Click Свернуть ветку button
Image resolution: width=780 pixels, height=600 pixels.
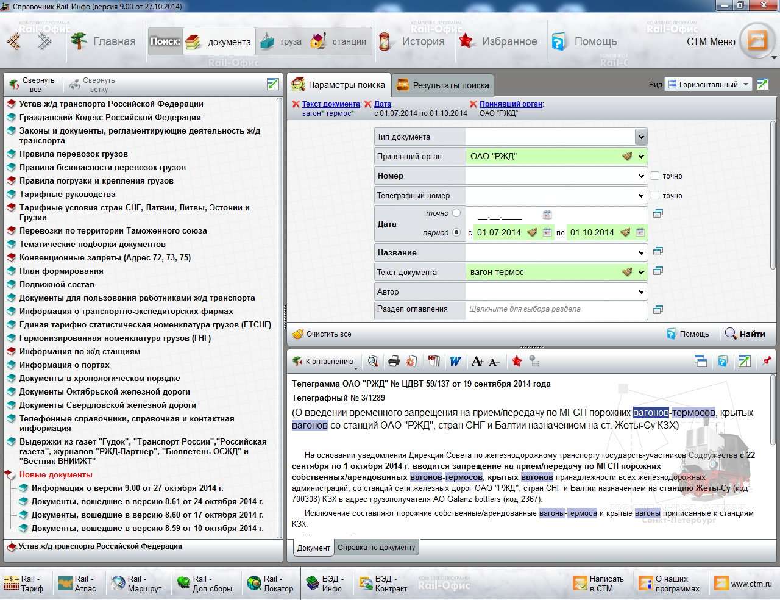(92, 85)
